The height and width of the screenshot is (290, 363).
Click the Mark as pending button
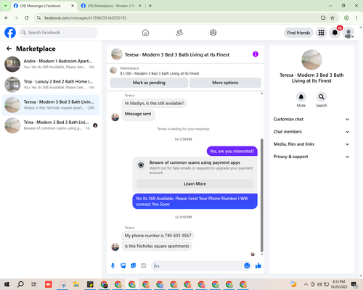point(149,83)
